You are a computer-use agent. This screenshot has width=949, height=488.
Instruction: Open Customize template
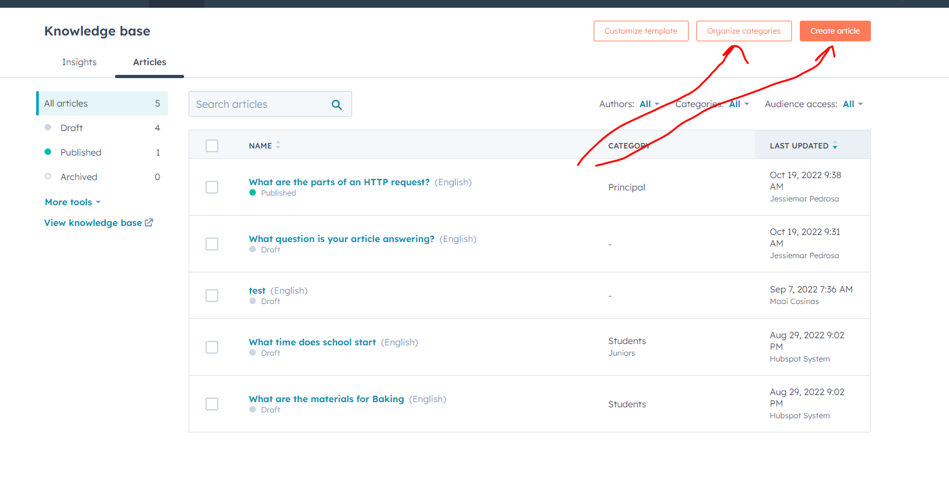click(x=640, y=30)
